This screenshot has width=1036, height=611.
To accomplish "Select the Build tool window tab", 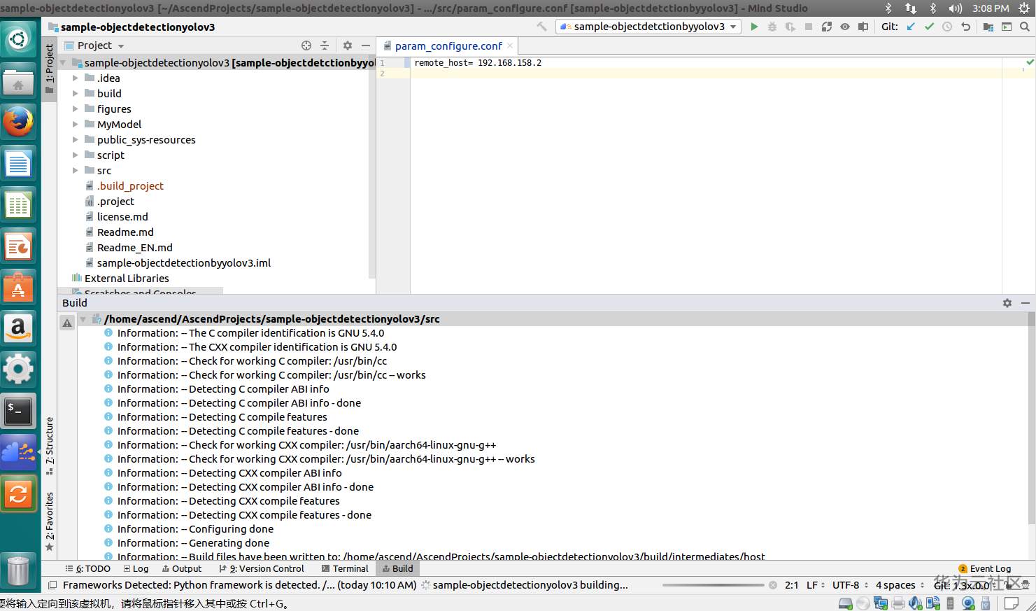I will (x=397, y=569).
